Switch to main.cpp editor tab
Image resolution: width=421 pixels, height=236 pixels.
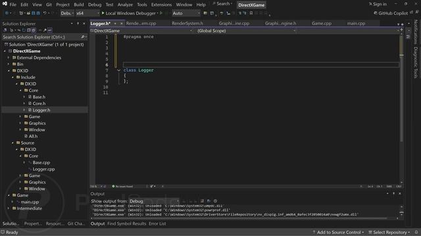point(356,24)
